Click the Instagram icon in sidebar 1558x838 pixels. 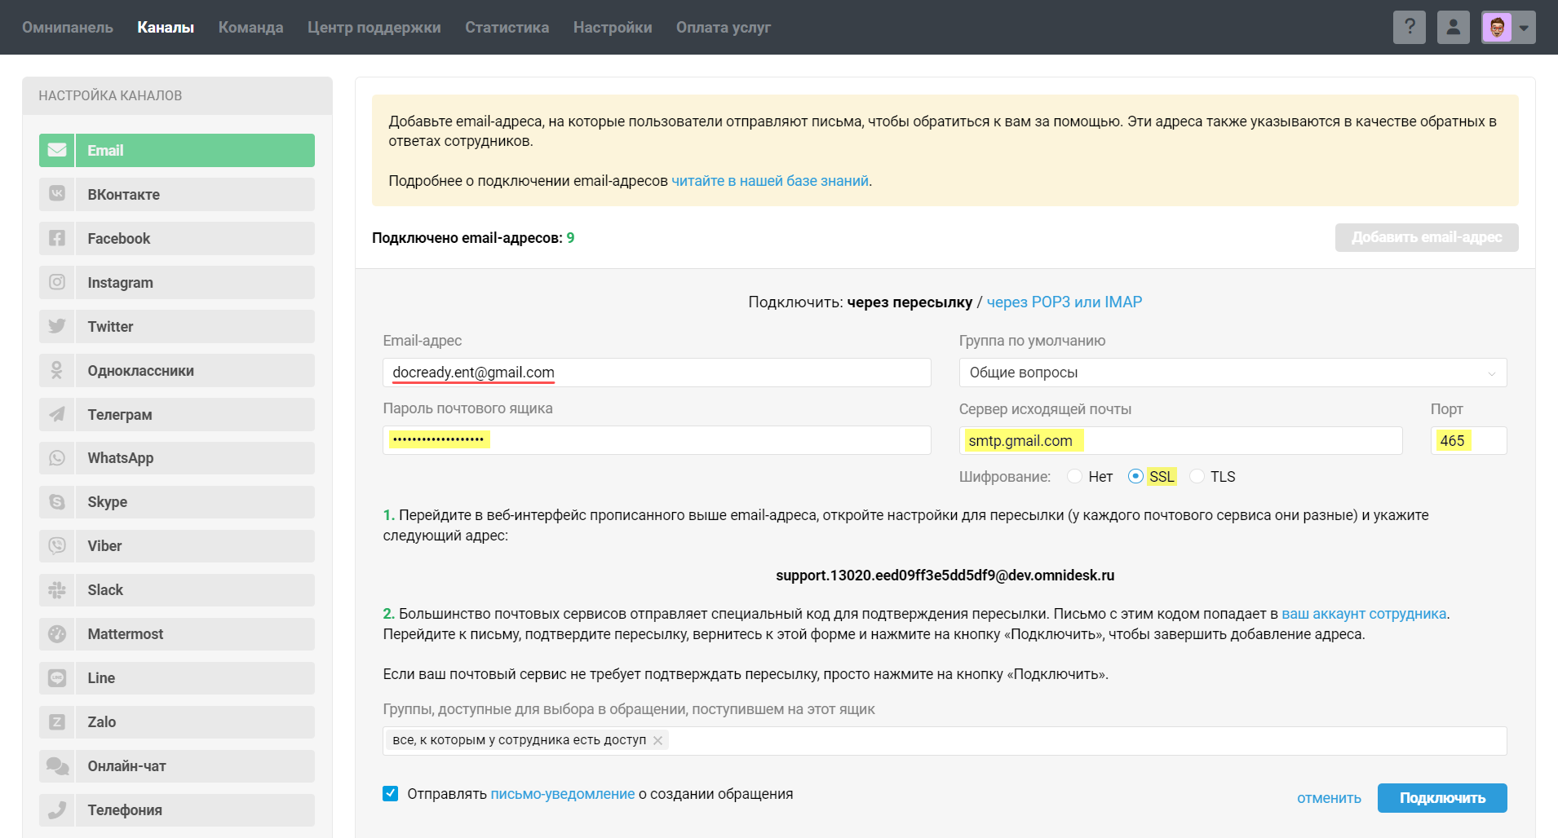point(57,282)
